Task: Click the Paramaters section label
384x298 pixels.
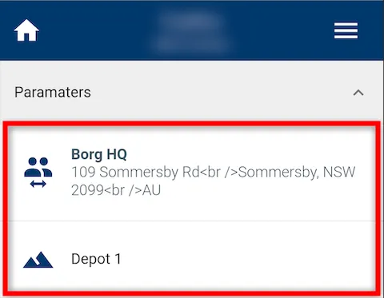Action: pos(53,92)
